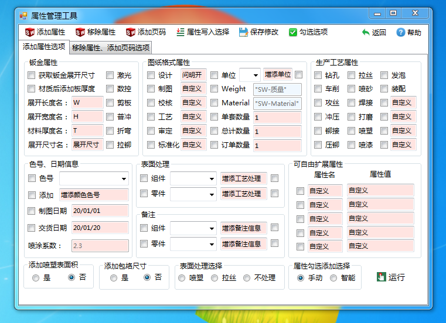Screen dimensions: 446x323
Task: Check the 折弯 option
Action: 110,130
